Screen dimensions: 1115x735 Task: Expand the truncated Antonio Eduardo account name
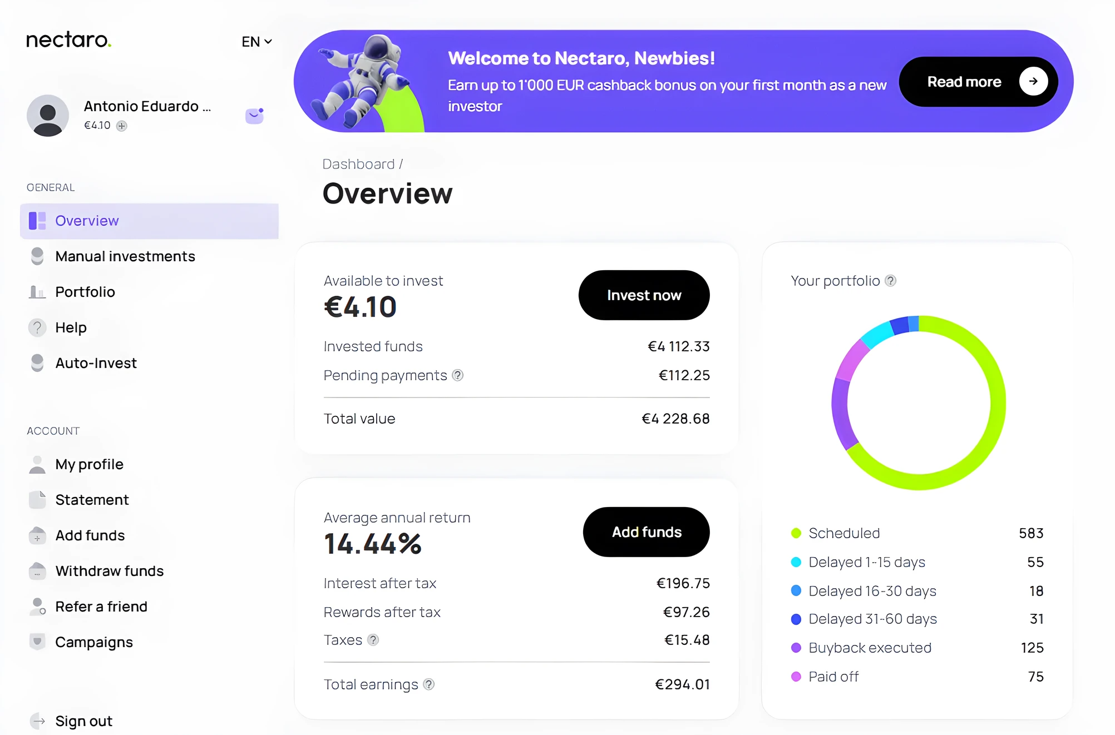coord(147,106)
